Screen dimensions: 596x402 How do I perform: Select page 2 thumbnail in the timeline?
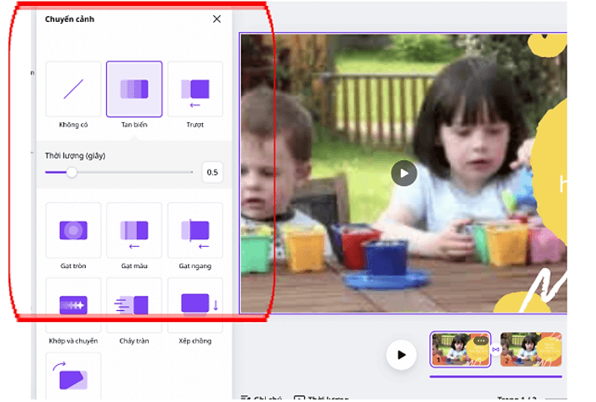coord(530,349)
